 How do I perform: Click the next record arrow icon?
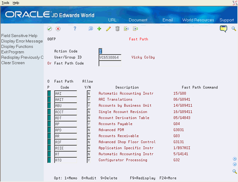(135, 29)
